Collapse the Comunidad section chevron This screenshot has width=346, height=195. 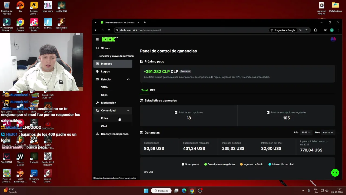click(x=128, y=110)
